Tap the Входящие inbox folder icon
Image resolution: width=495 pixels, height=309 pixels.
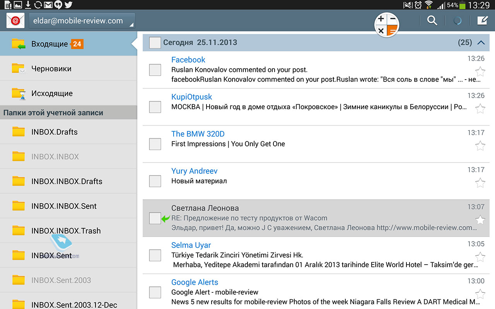(19, 44)
